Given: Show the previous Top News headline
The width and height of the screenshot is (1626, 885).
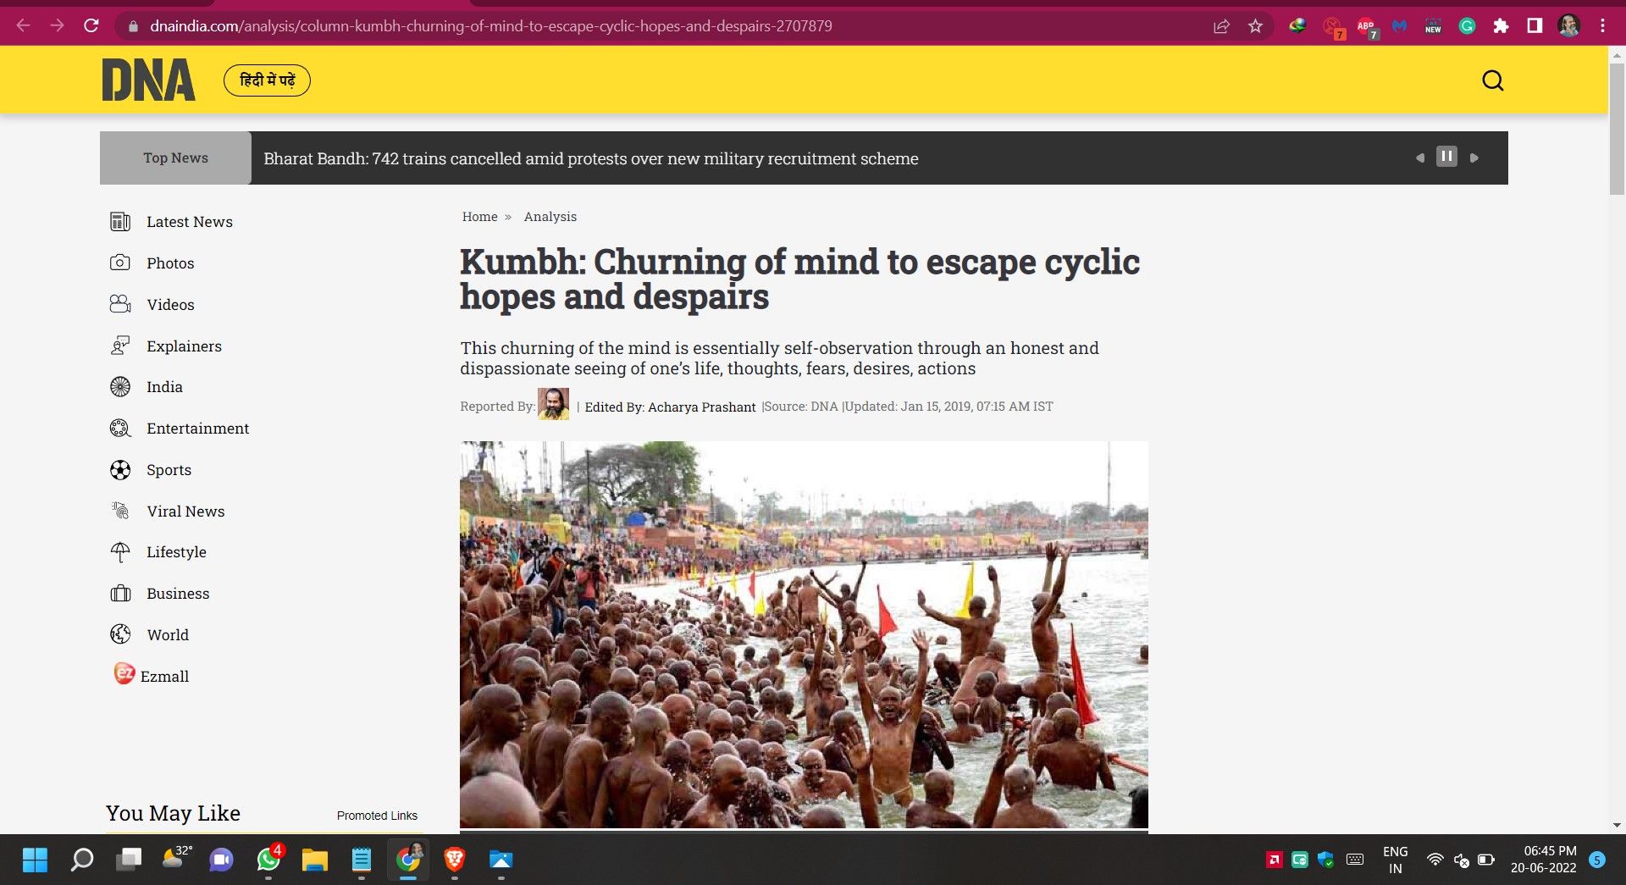Looking at the screenshot, I should (x=1420, y=158).
